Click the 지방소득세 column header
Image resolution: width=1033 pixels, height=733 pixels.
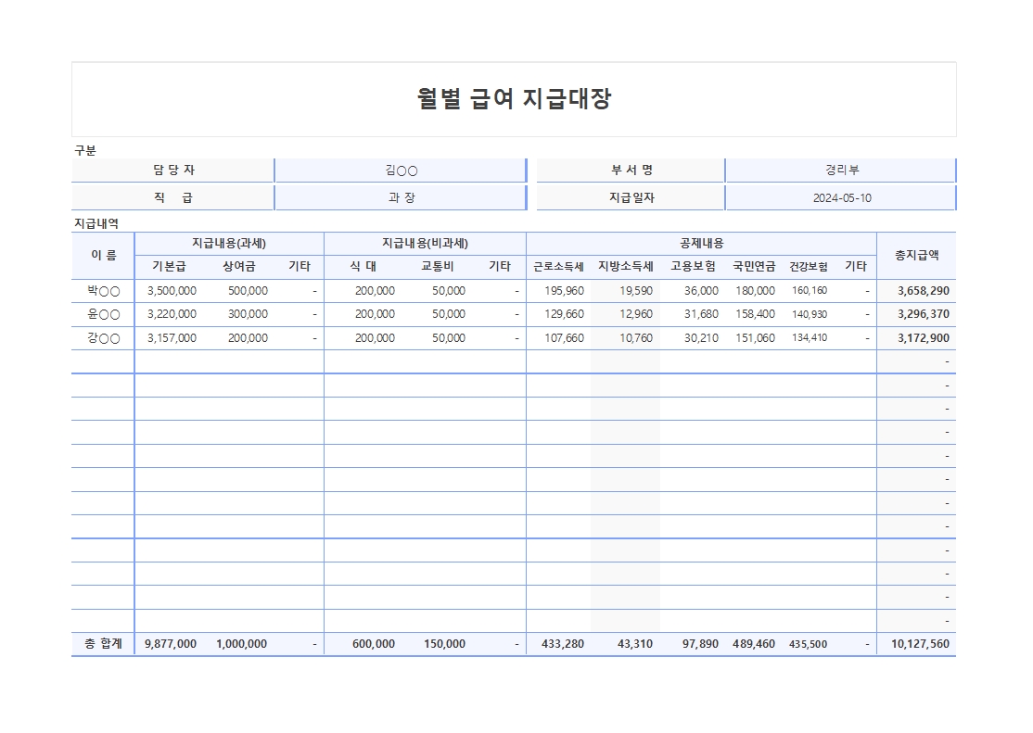[x=625, y=267]
